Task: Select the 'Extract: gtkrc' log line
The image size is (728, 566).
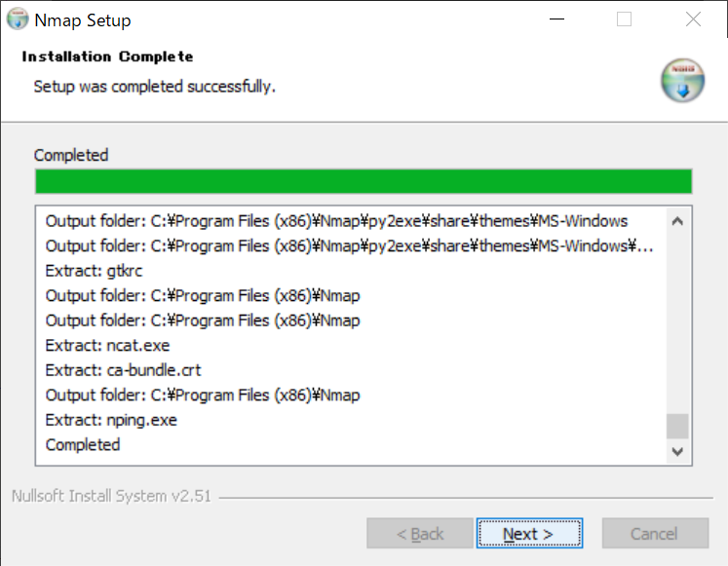Action: (x=94, y=271)
